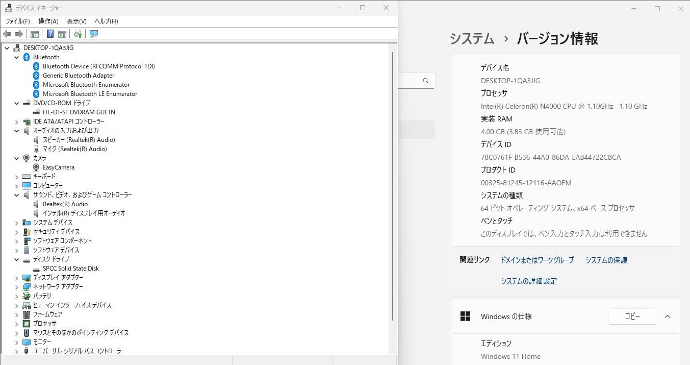Click the デバイス ID value text
Image resolution: width=690 pixels, height=365 pixels.
551,157
